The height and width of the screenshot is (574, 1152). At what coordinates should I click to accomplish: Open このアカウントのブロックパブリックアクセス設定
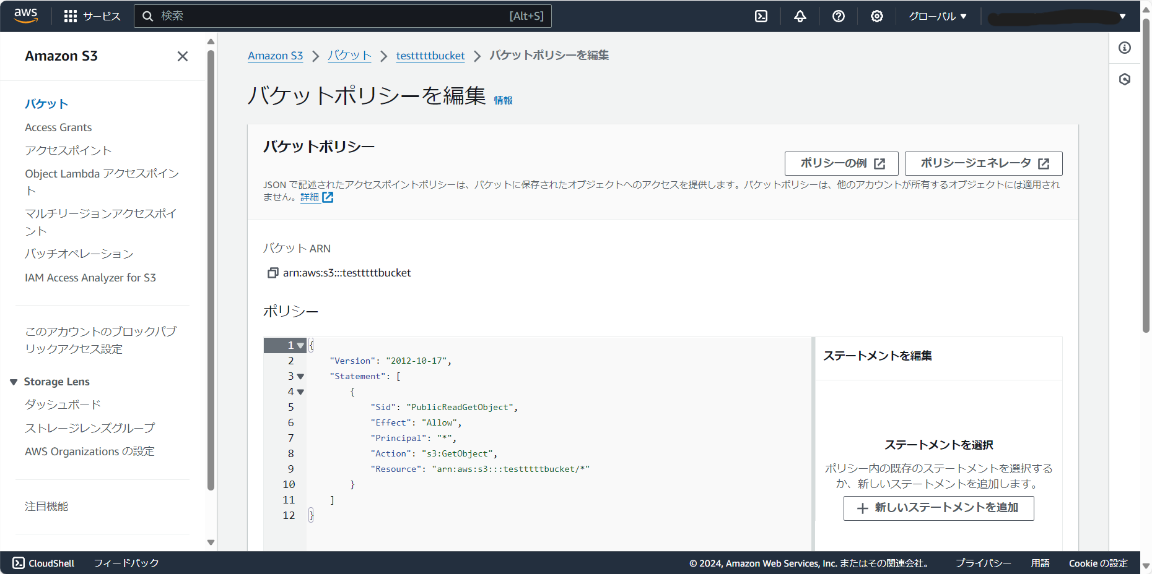coord(101,340)
